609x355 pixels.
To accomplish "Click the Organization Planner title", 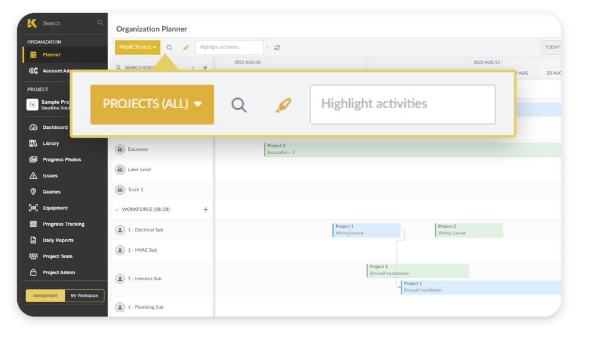I will click(x=152, y=29).
